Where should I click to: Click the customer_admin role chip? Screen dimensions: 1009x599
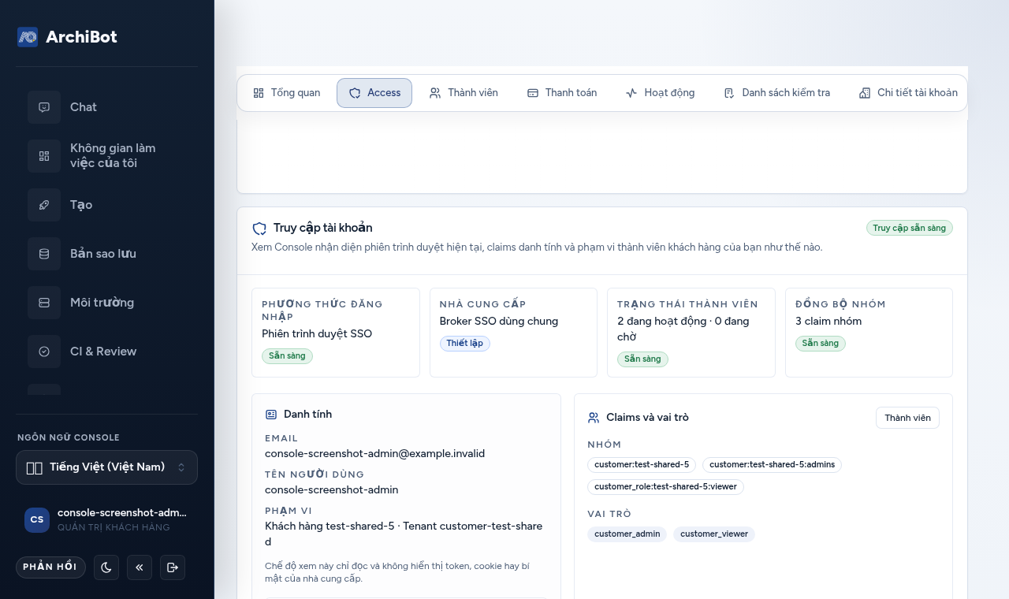coord(627,534)
